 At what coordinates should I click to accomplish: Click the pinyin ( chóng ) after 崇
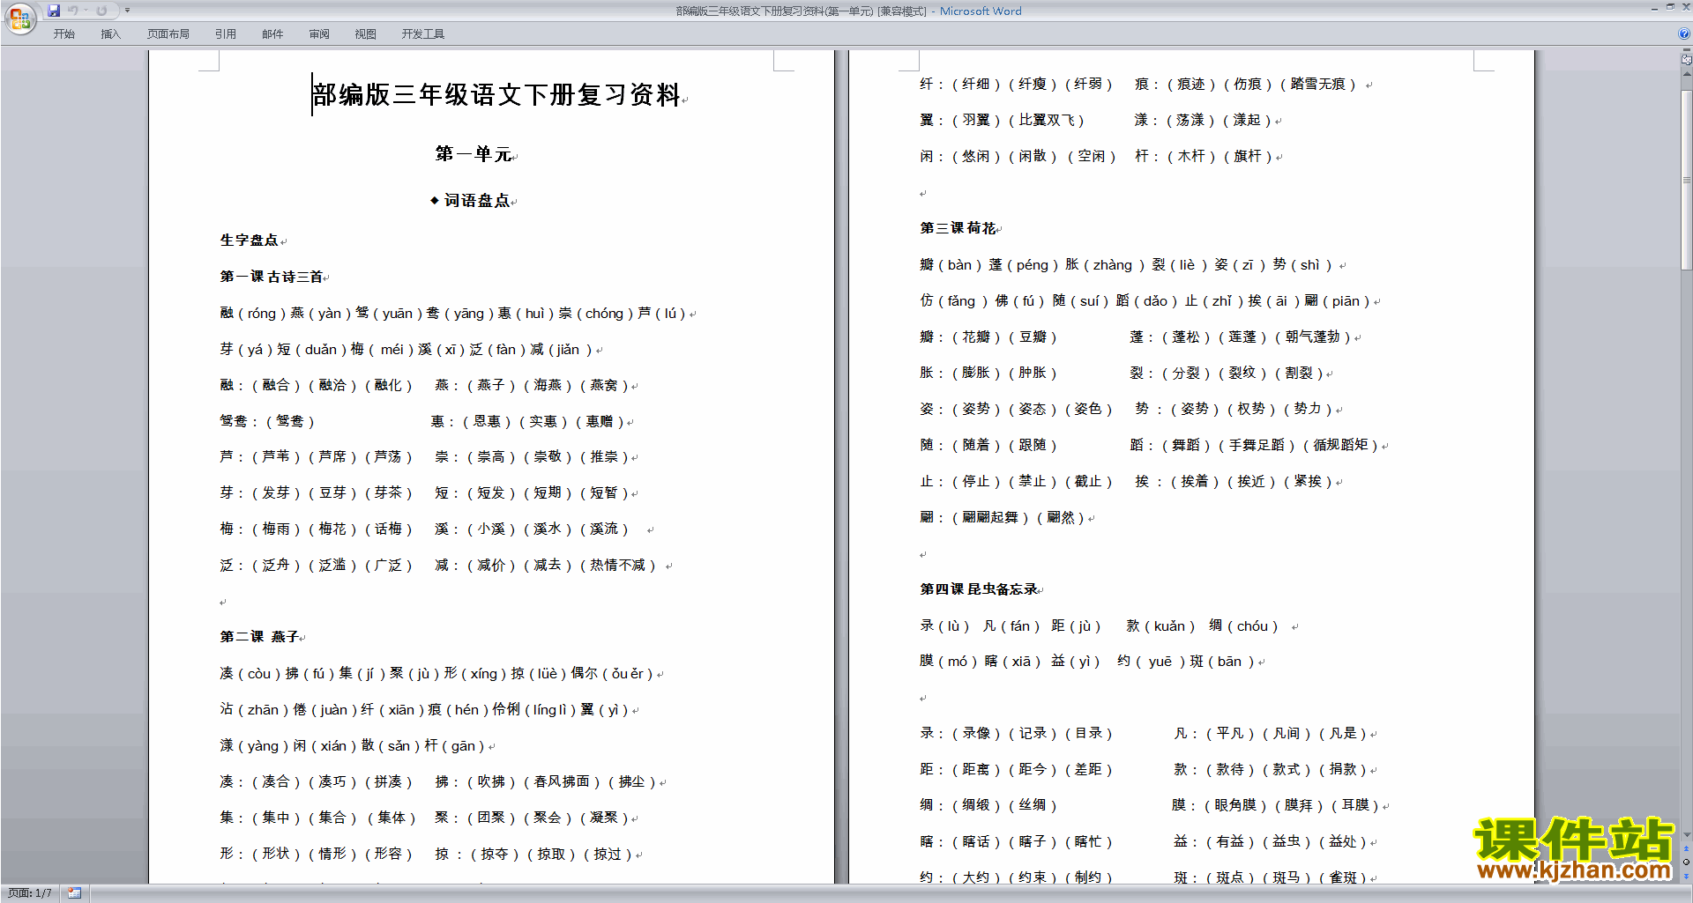pyautogui.click(x=604, y=314)
